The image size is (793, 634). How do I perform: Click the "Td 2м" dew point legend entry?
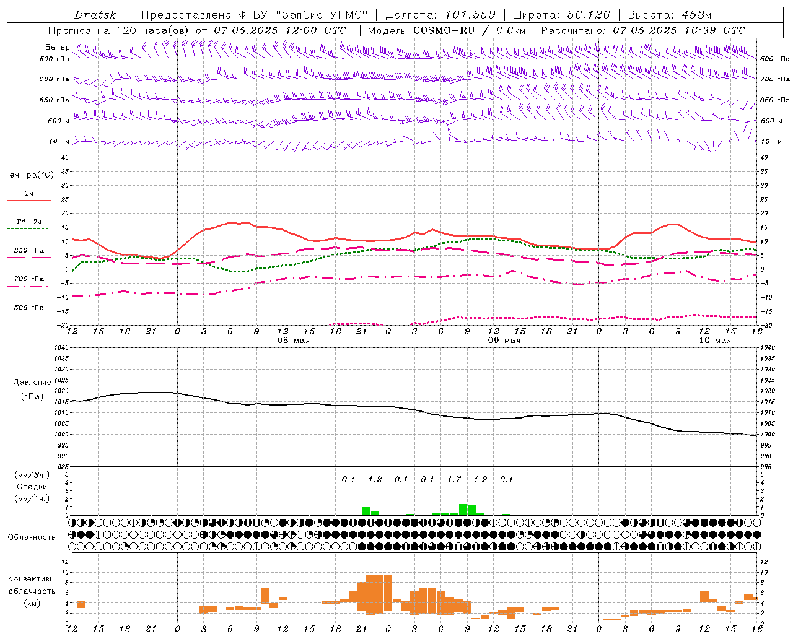pos(28,222)
